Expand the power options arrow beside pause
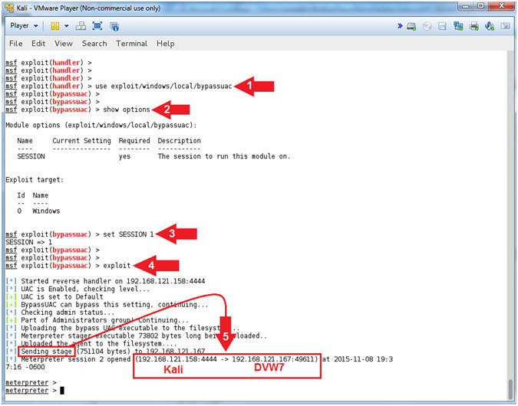This screenshot has height=406, width=518. pos(67,26)
